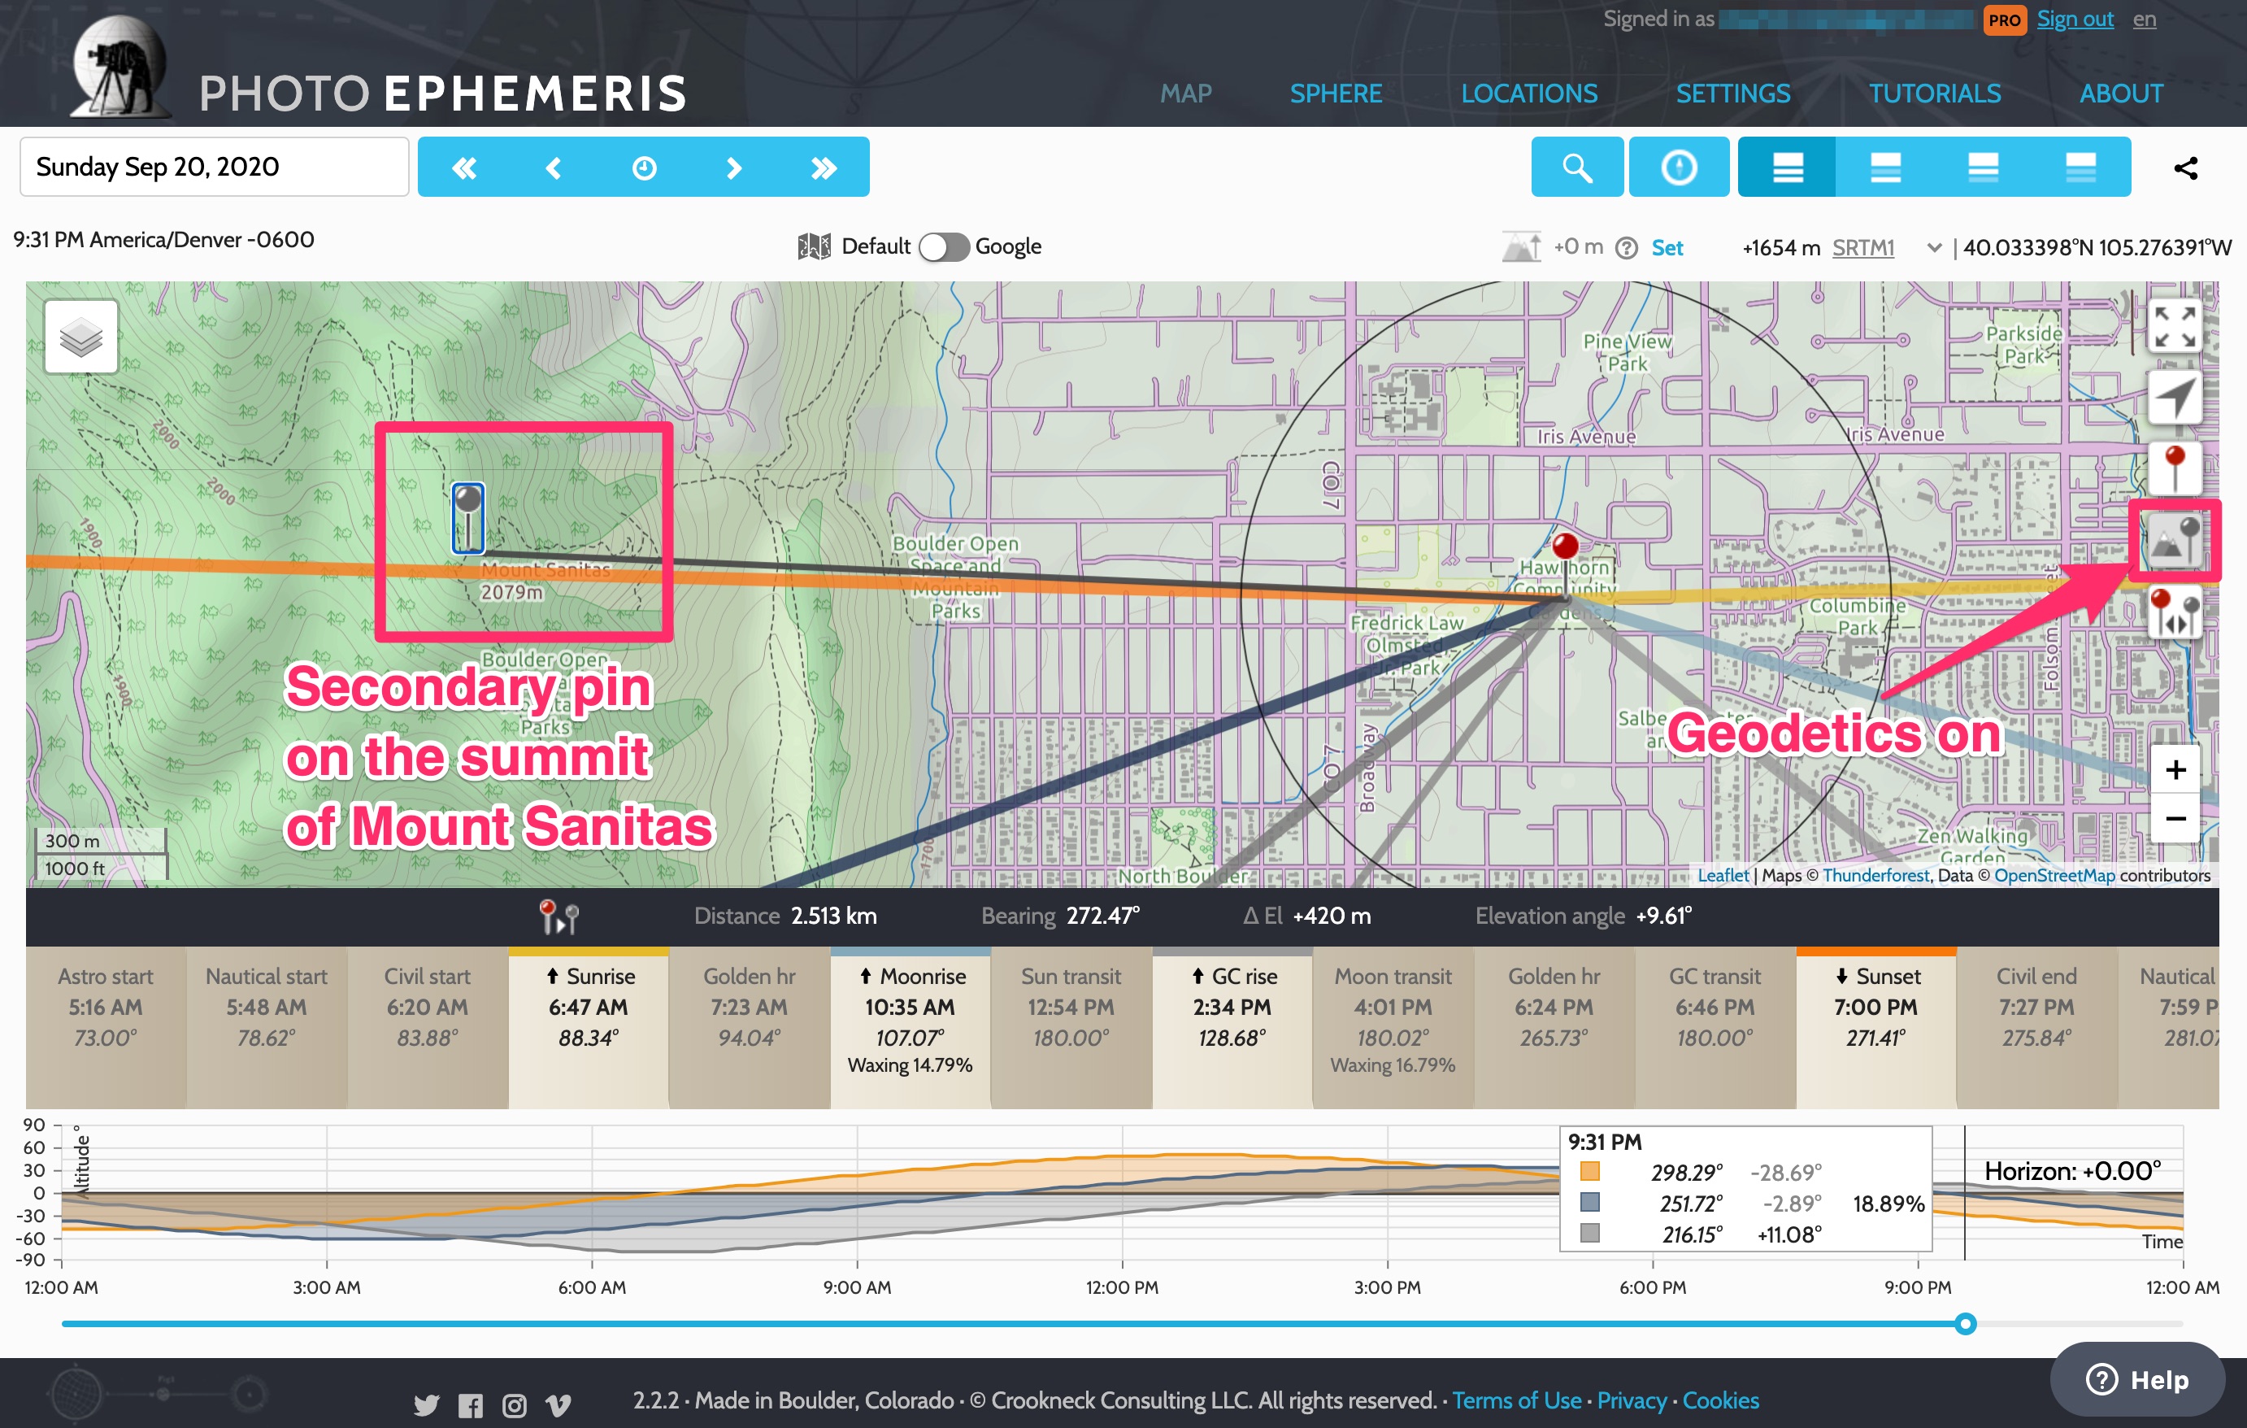Open the map layers selector
Viewport: 2247px width, 1428px height.
click(81, 336)
